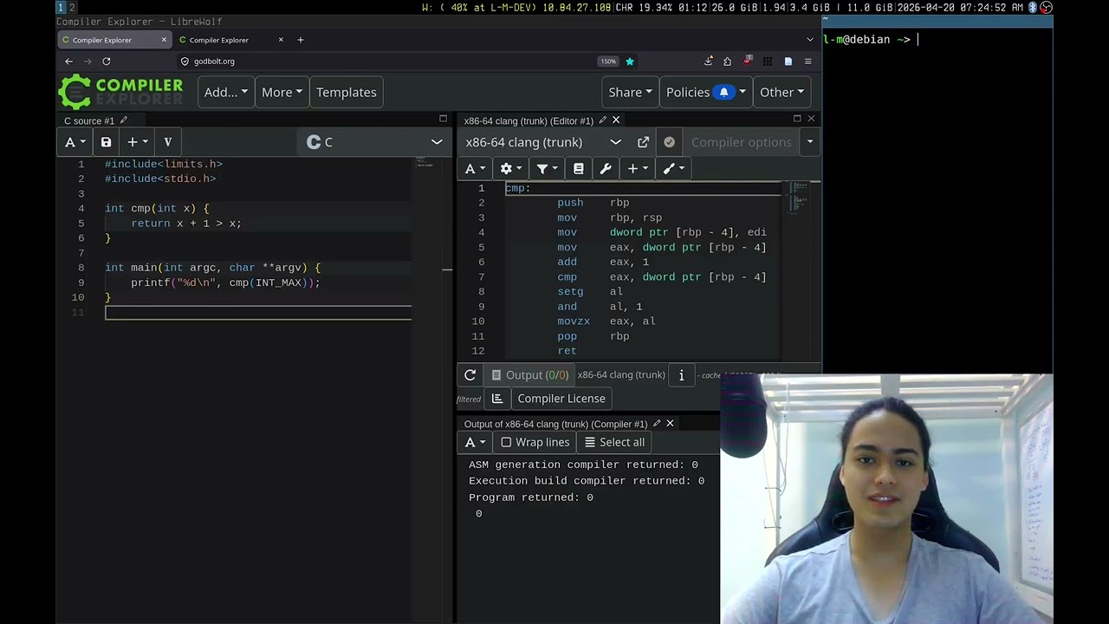The image size is (1109, 624).
Task: Click the Select all button
Action: pos(614,442)
